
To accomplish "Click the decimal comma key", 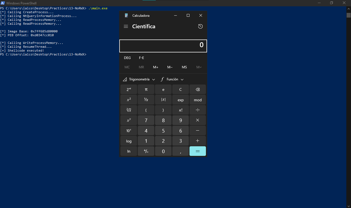I will pos(180,151).
